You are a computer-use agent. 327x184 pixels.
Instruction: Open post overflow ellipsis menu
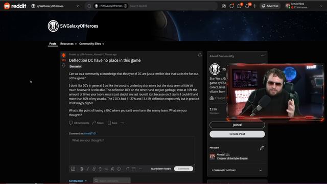coord(123,123)
